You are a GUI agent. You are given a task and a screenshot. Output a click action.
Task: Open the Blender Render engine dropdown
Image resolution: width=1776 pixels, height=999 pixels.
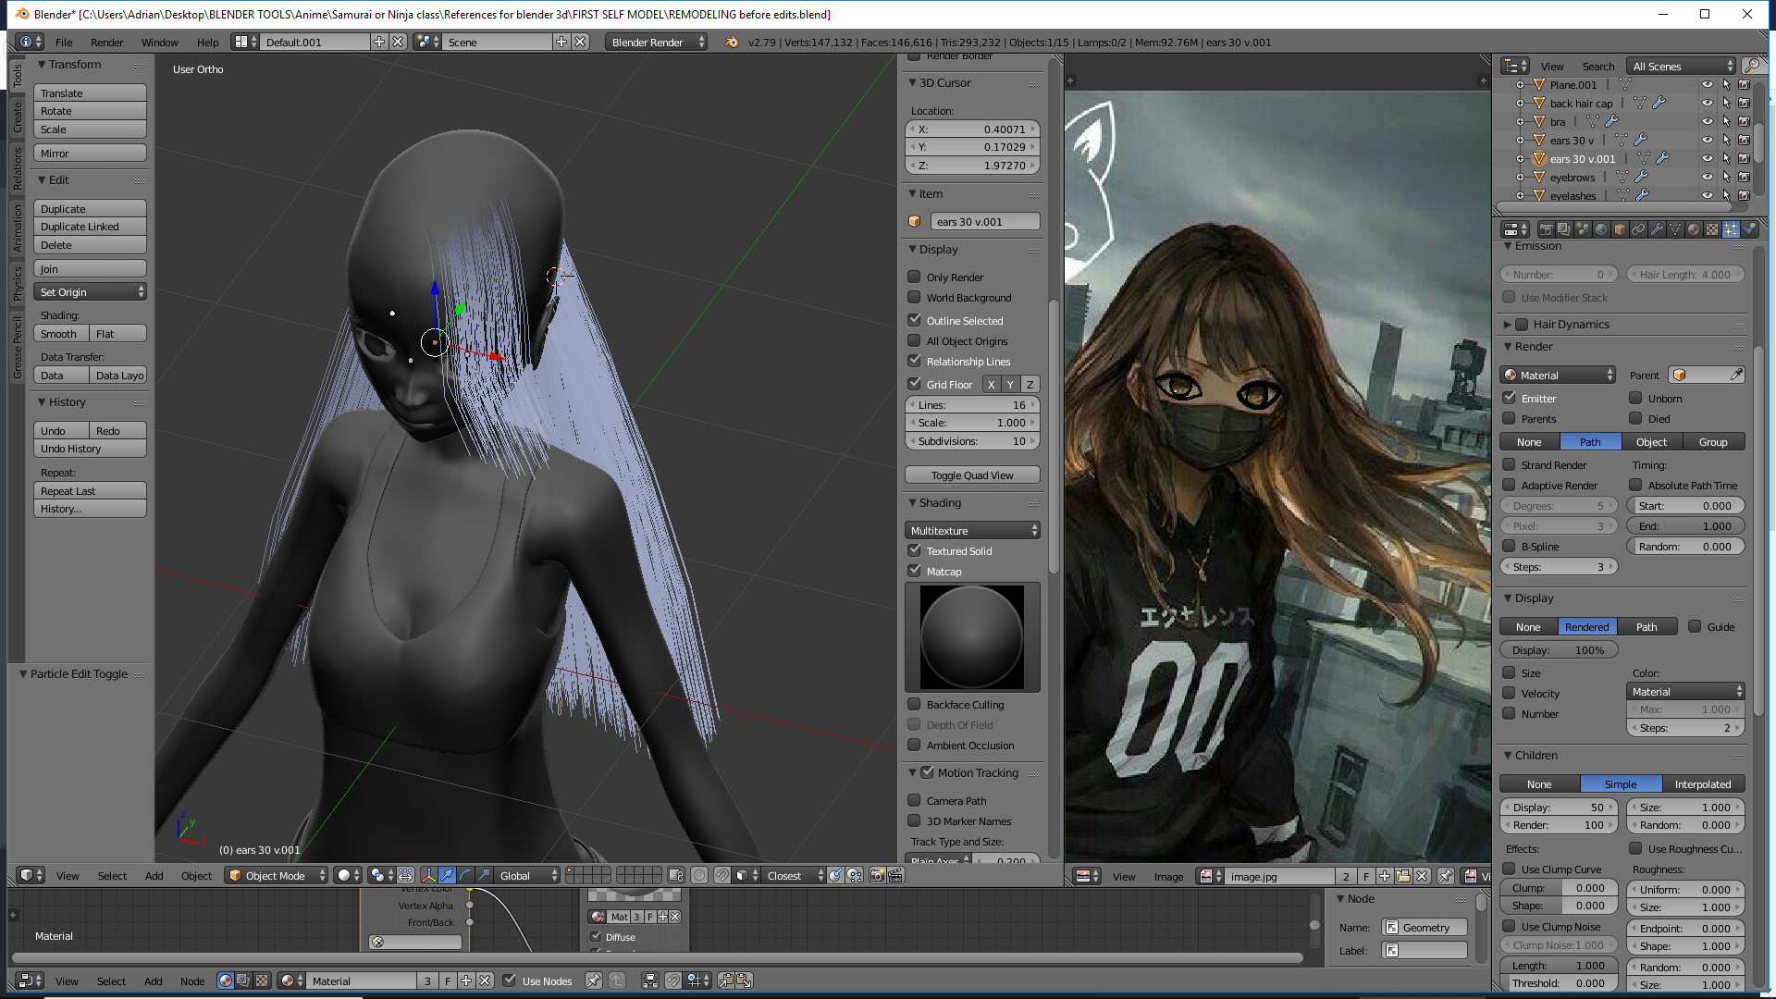tap(656, 42)
